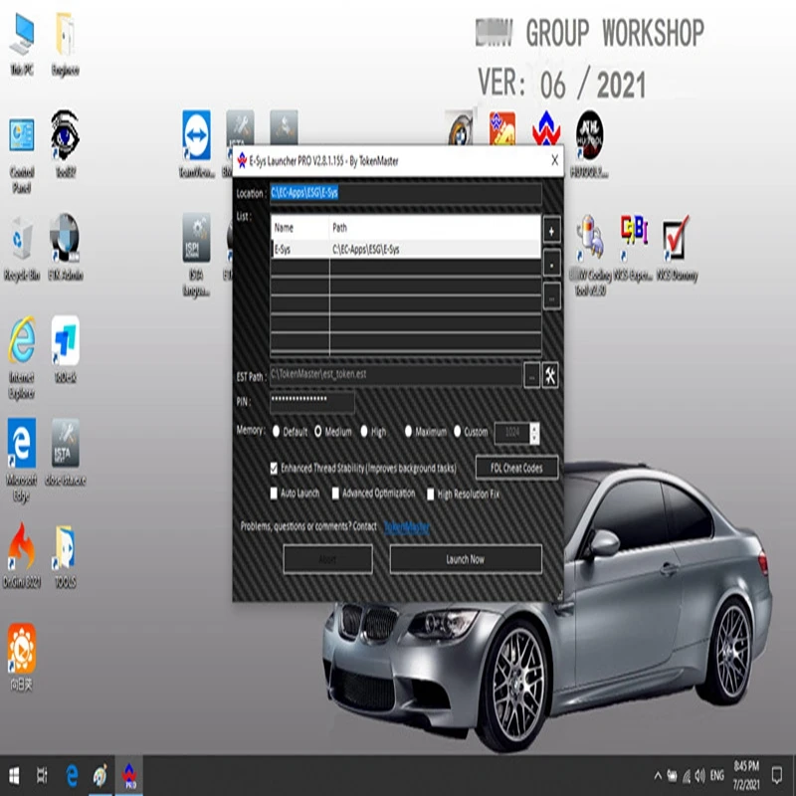Click the browse button next to EST Path

(x=531, y=376)
